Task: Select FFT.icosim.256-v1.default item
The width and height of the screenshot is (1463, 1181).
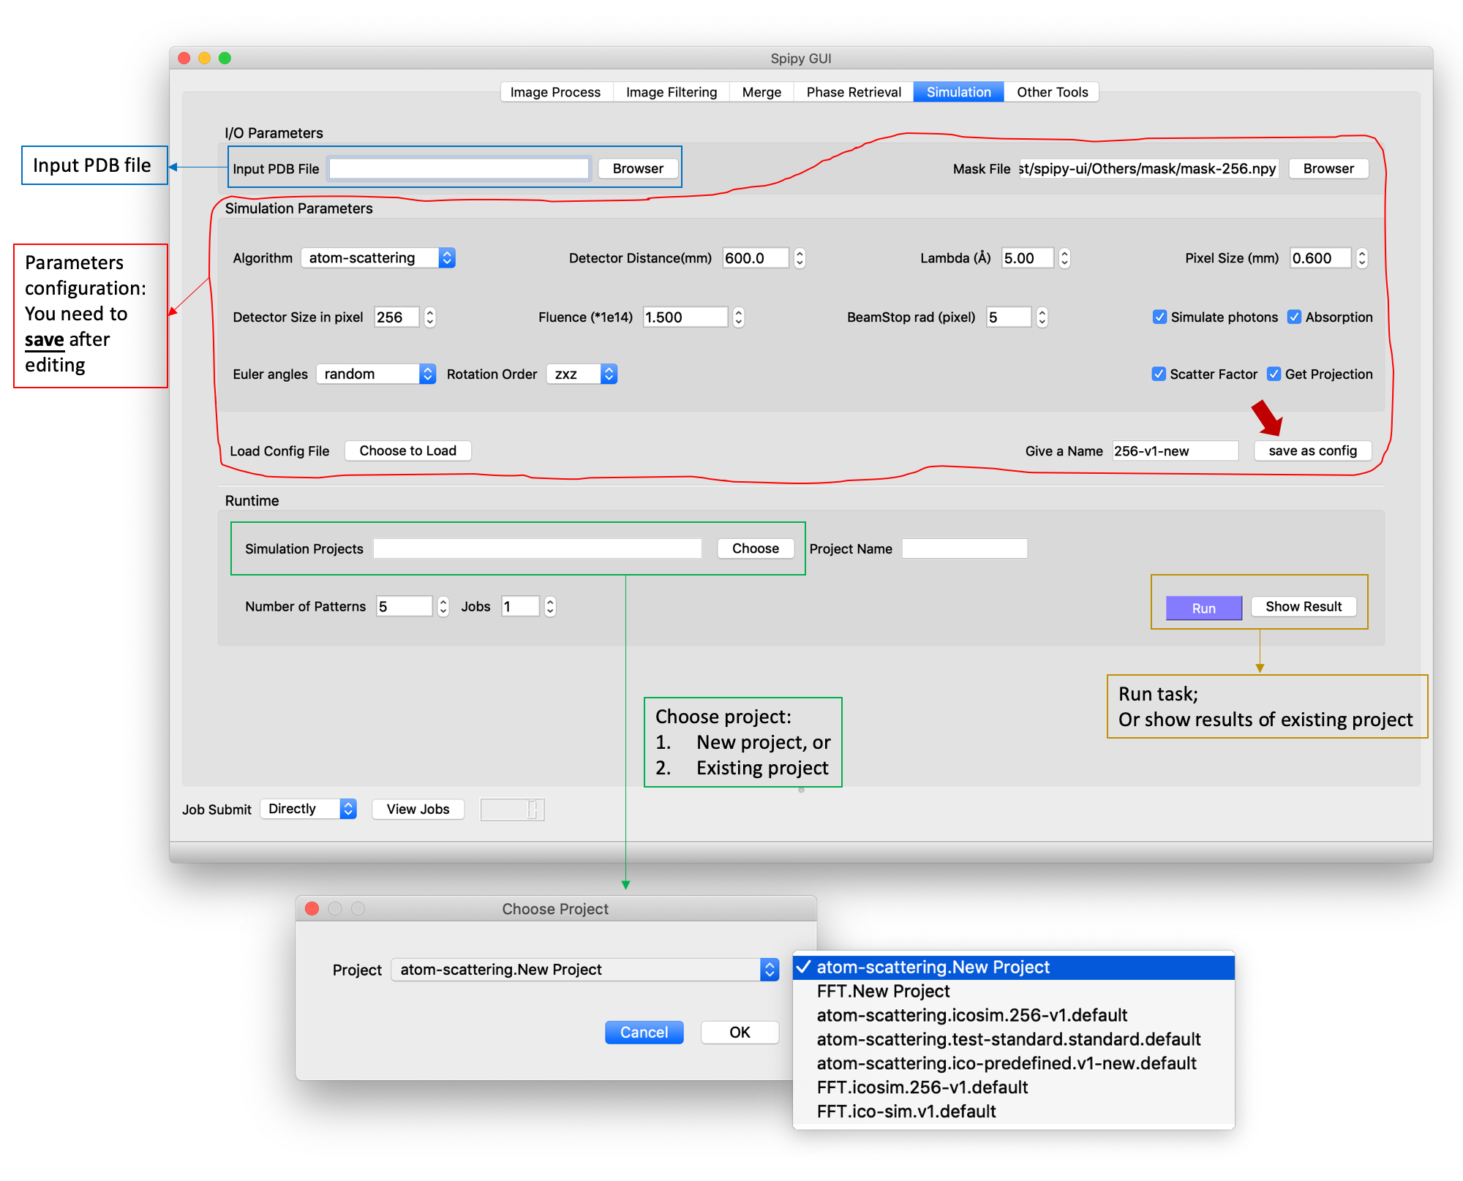Action: pyautogui.click(x=1014, y=1087)
